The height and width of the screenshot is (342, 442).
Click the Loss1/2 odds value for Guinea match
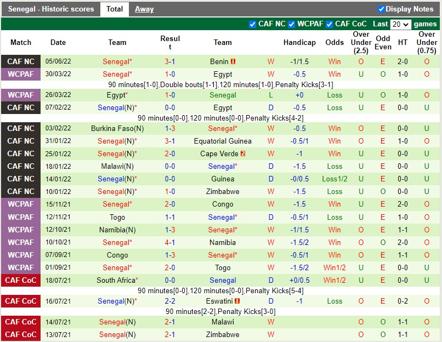(335, 179)
